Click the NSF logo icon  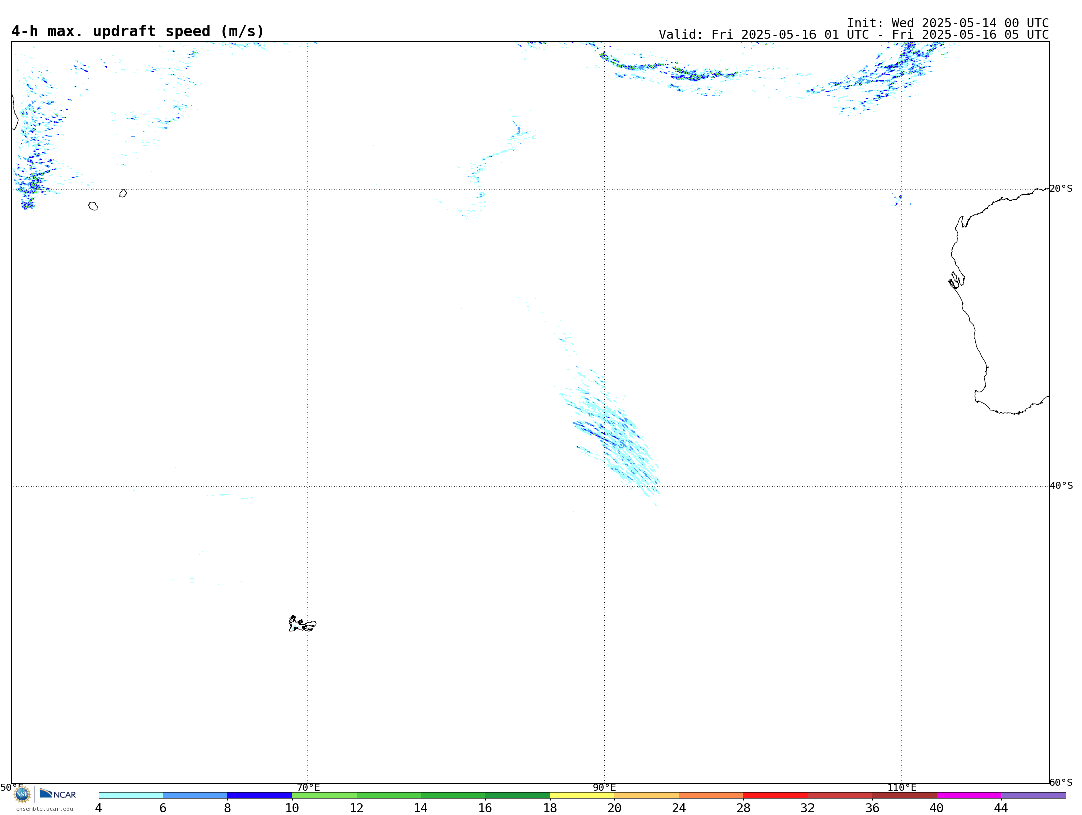tap(22, 794)
